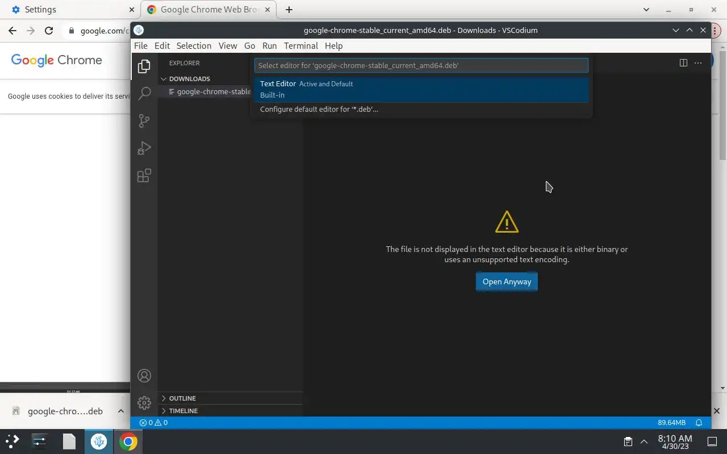This screenshot has width=727, height=454.
Task: Click the notifications bell in the status bar
Action: point(699,423)
